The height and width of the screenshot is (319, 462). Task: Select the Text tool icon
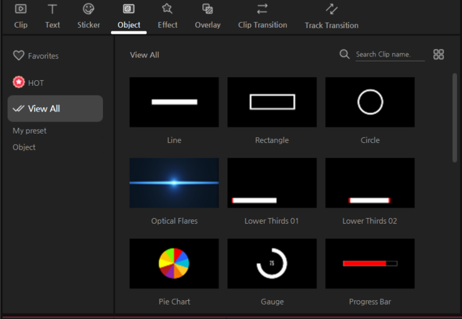(53, 9)
